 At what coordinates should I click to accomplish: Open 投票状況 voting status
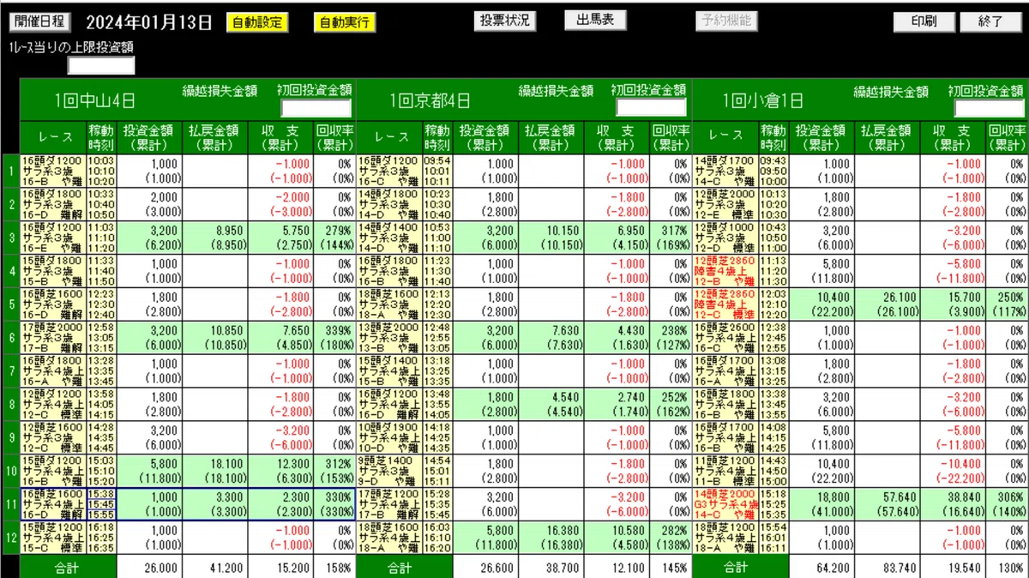pos(504,21)
